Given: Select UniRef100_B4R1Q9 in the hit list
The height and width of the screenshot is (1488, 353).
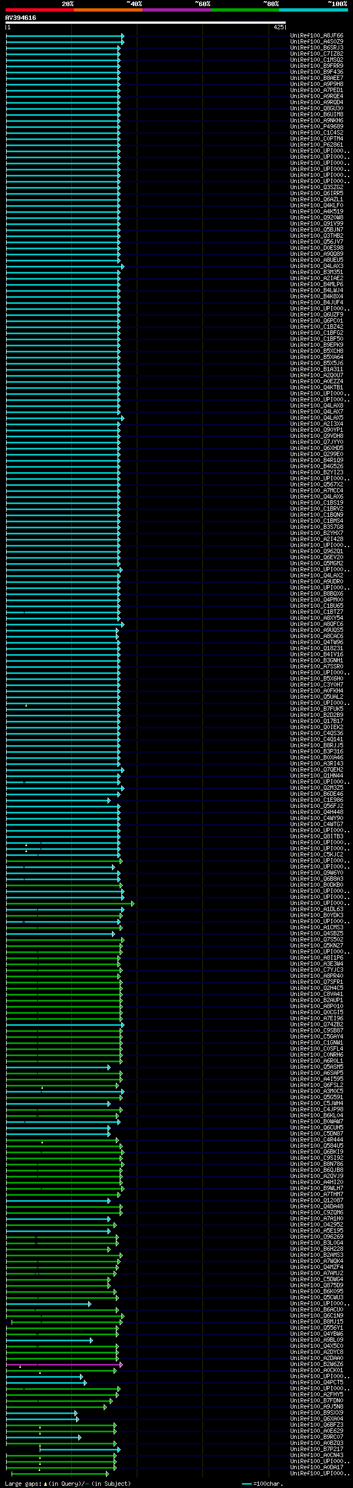Looking at the screenshot, I should click(317, 461).
